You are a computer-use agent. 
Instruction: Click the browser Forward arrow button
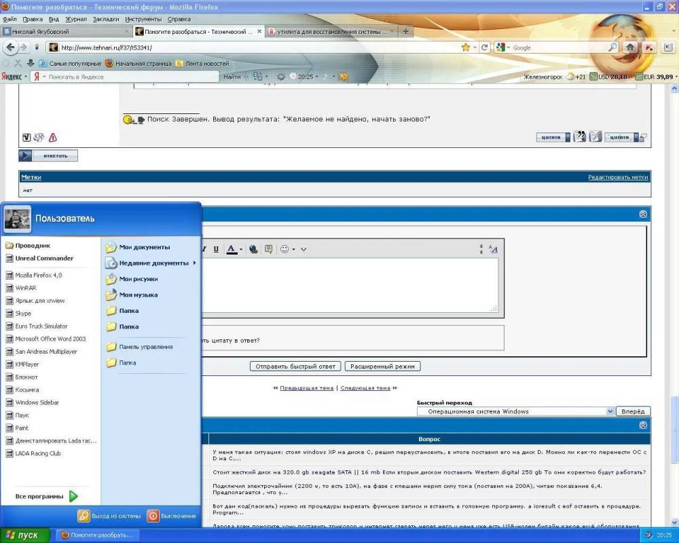pyautogui.click(x=23, y=48)
